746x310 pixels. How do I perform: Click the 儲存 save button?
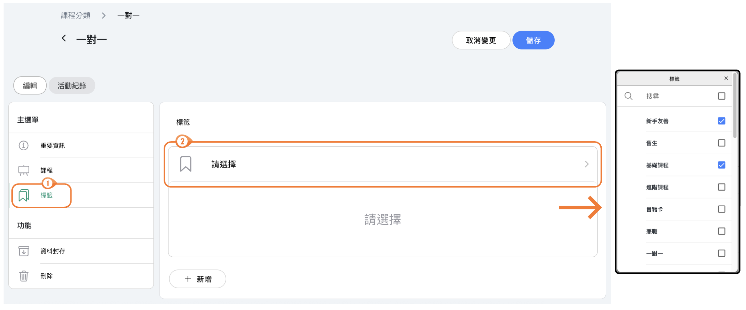coord(533,40)
